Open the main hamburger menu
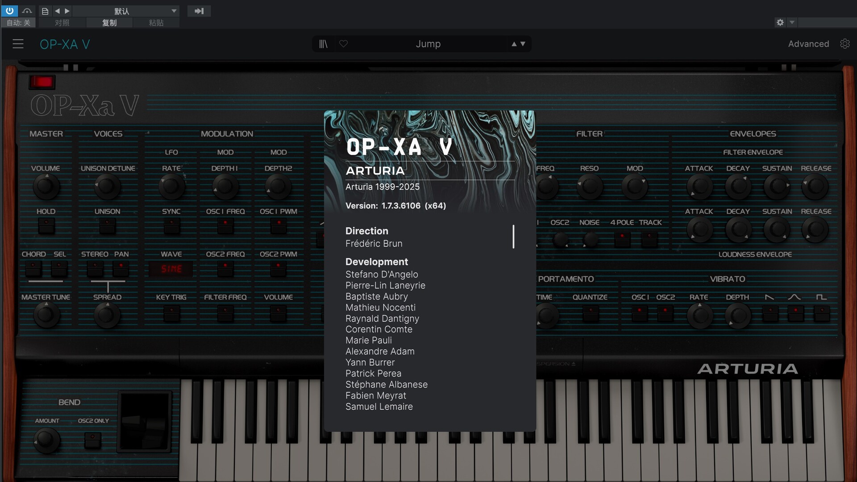The width and height of the screenshot is (857, 482). tap(18, 44)
